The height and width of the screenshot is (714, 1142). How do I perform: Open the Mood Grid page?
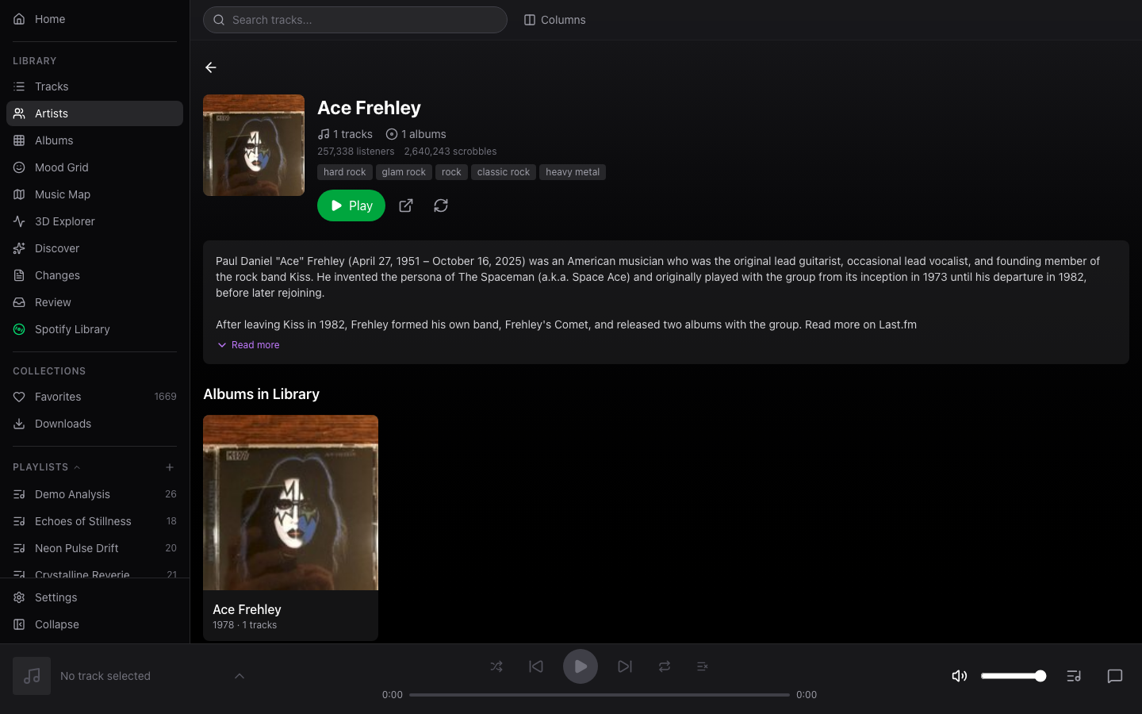tap(62, 167)
